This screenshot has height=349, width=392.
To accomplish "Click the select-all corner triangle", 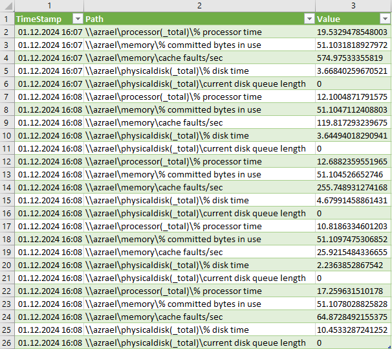I will [x=8, y=6].
